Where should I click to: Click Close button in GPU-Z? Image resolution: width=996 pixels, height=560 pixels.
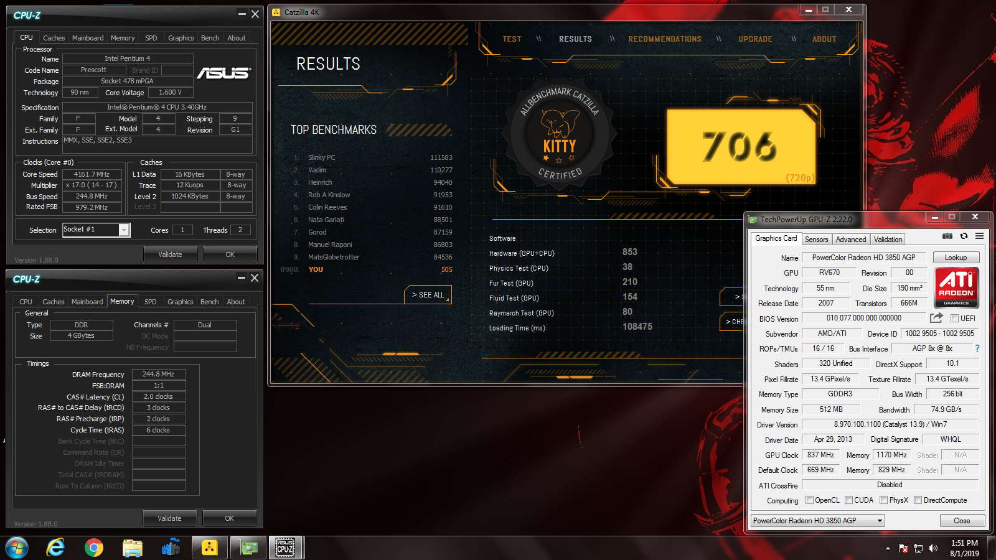click(x=961, y=521)
